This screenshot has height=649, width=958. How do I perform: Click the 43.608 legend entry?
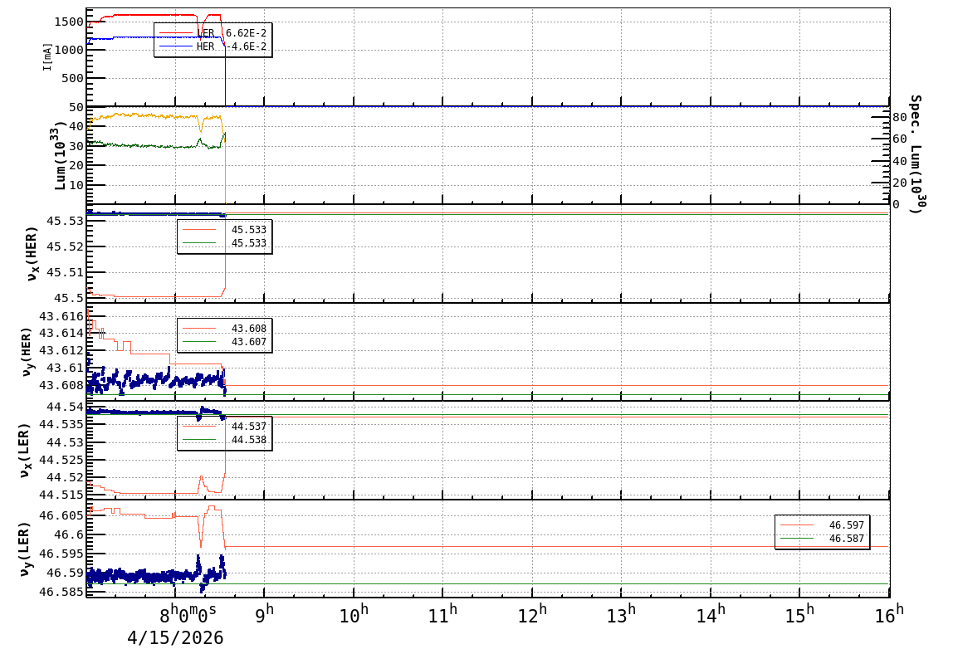(249, 329)
